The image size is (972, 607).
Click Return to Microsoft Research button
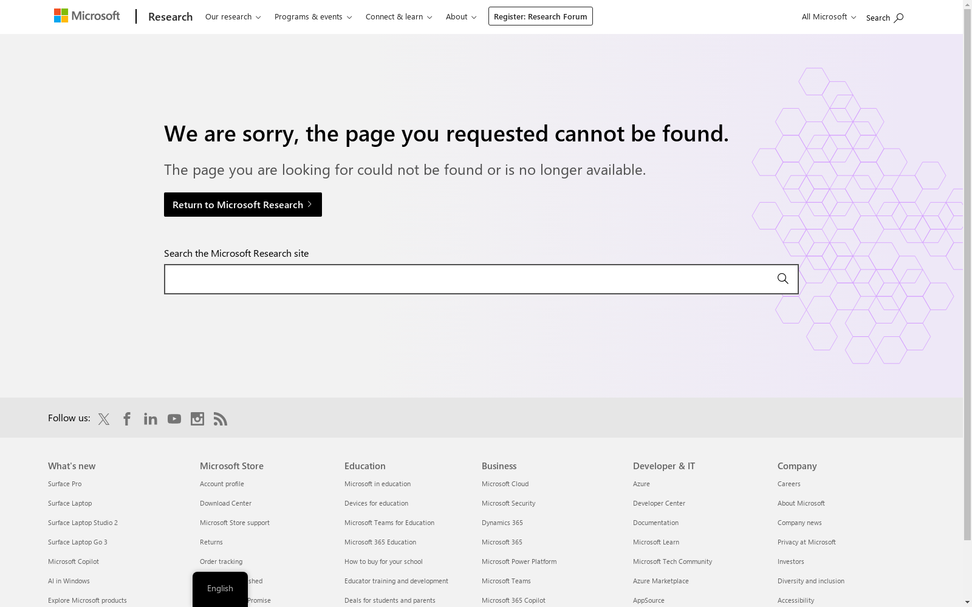tap(243, 205)
